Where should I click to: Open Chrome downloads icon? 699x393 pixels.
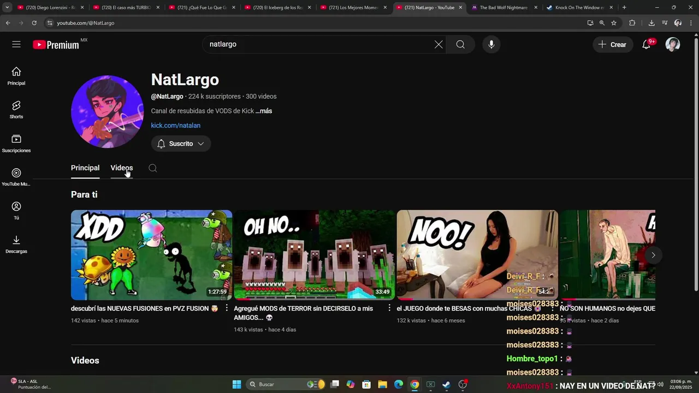[x=651, y=23]
